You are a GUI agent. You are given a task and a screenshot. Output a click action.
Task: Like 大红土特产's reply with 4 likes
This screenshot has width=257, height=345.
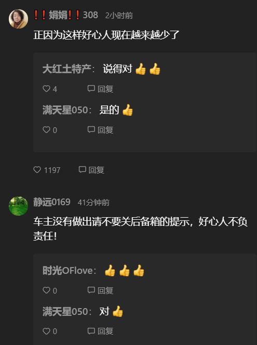tap(46, 89)
